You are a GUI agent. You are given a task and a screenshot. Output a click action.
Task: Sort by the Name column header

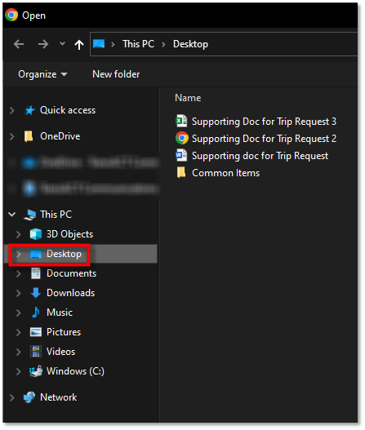[188, 98]
